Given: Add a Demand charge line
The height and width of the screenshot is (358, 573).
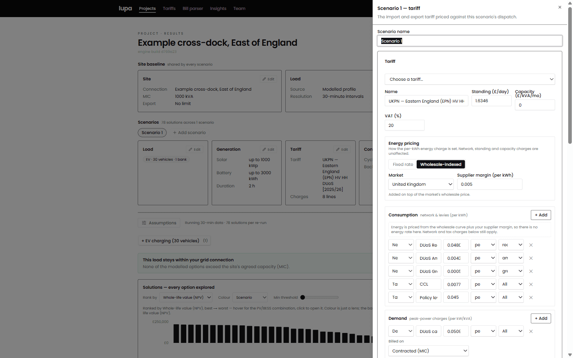Looking at the screenshot, I should (x=541, y=318).
